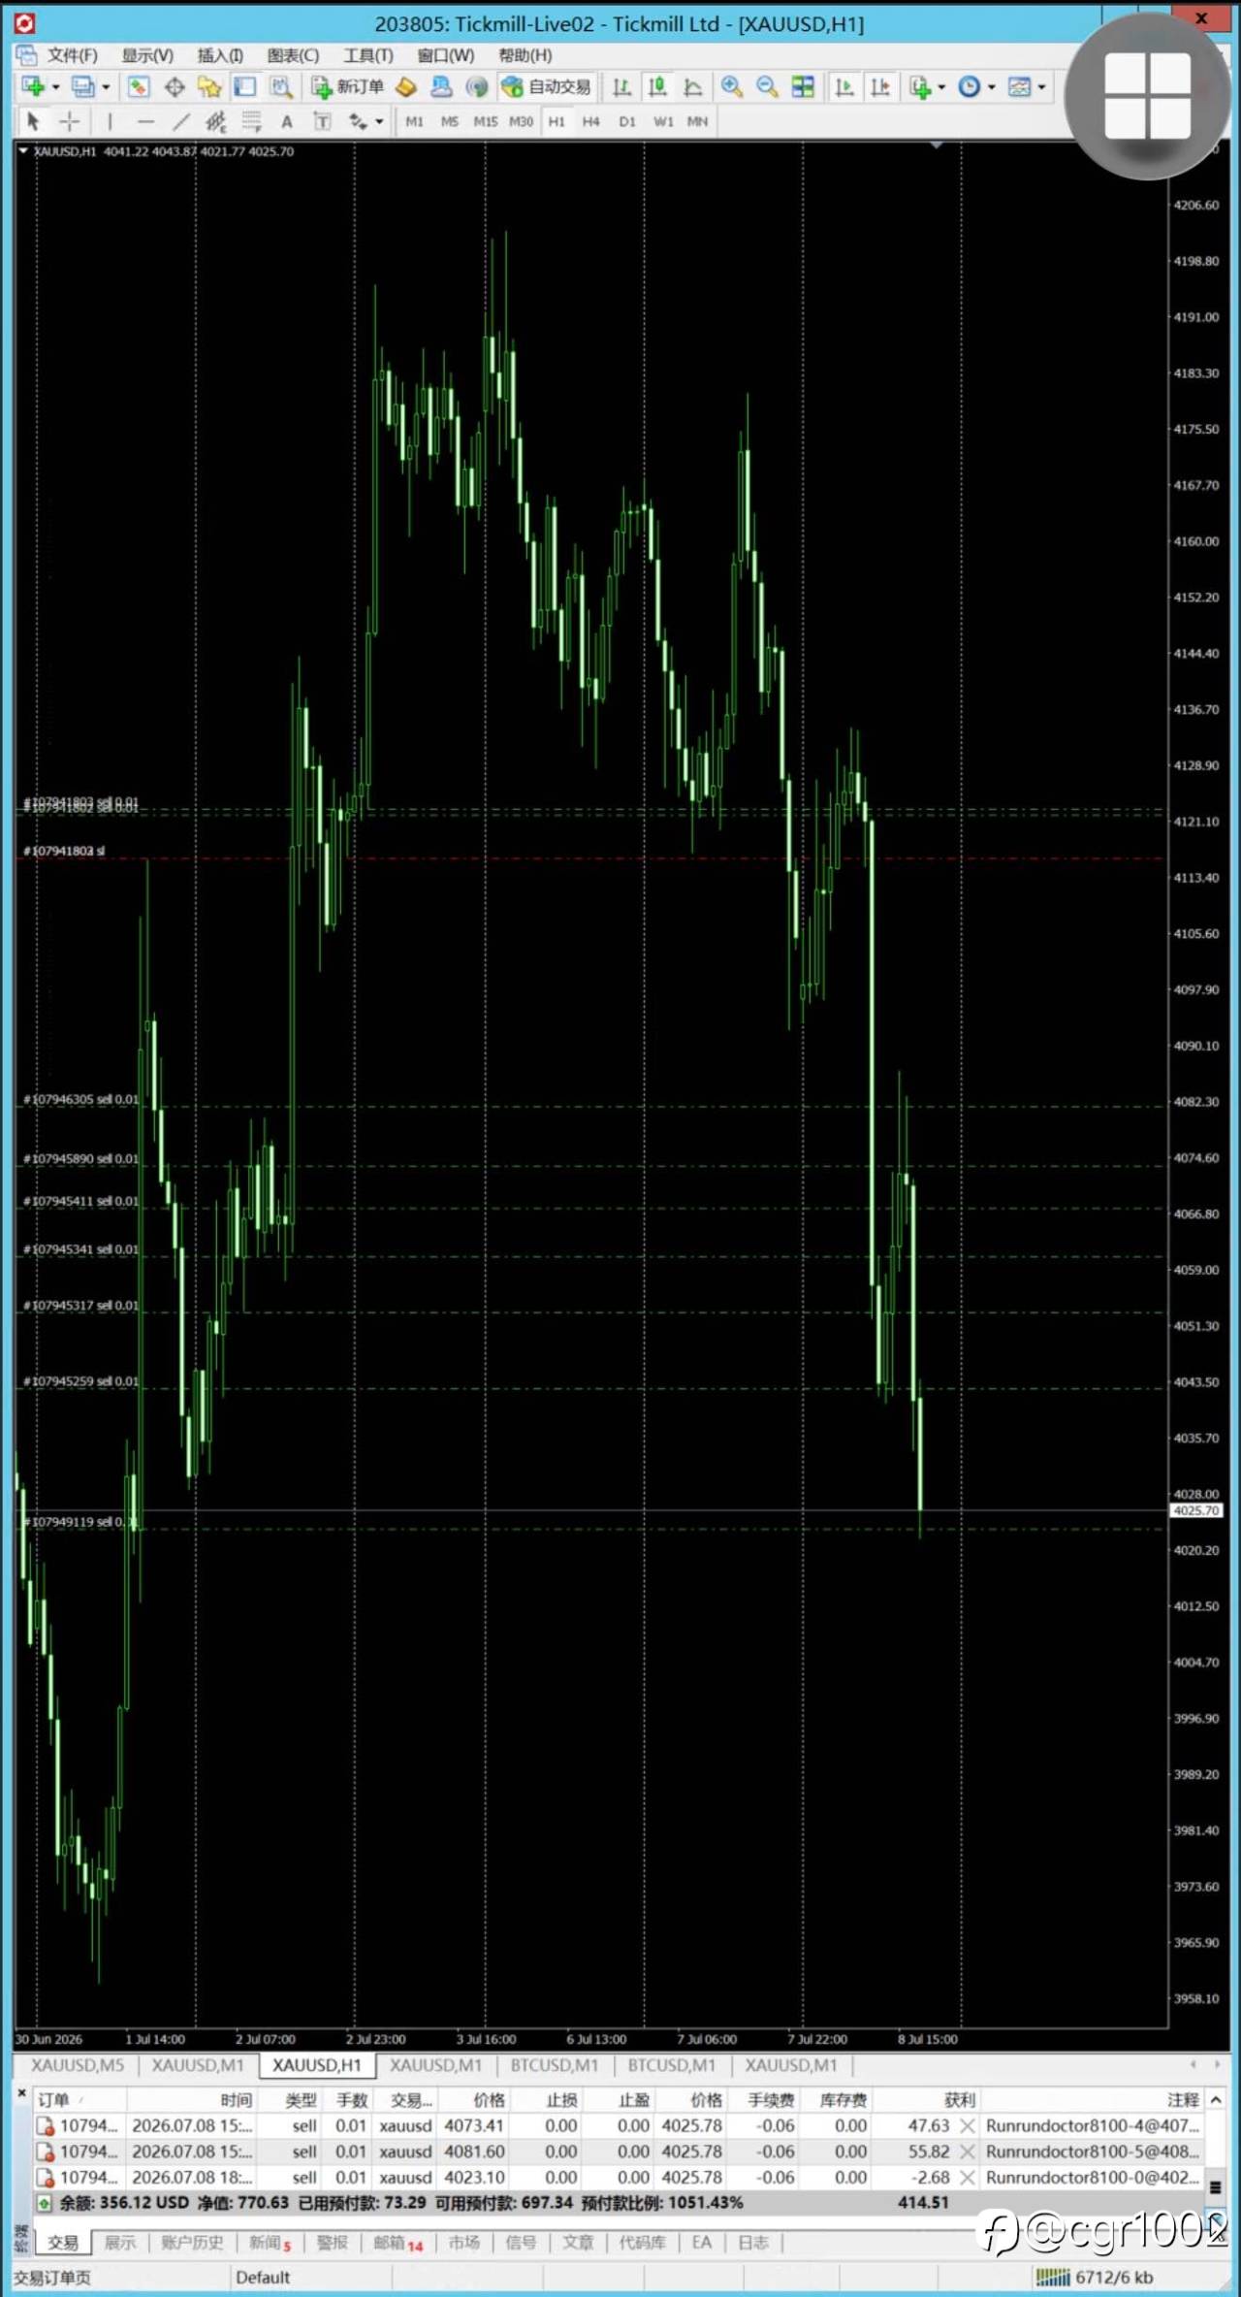Toggle AutoTrading (自动交易) button
1241x2297 pixels.
coord(546,86)
